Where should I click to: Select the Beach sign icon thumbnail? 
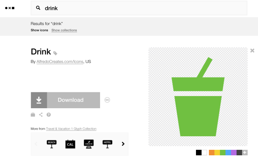point(52,144)
